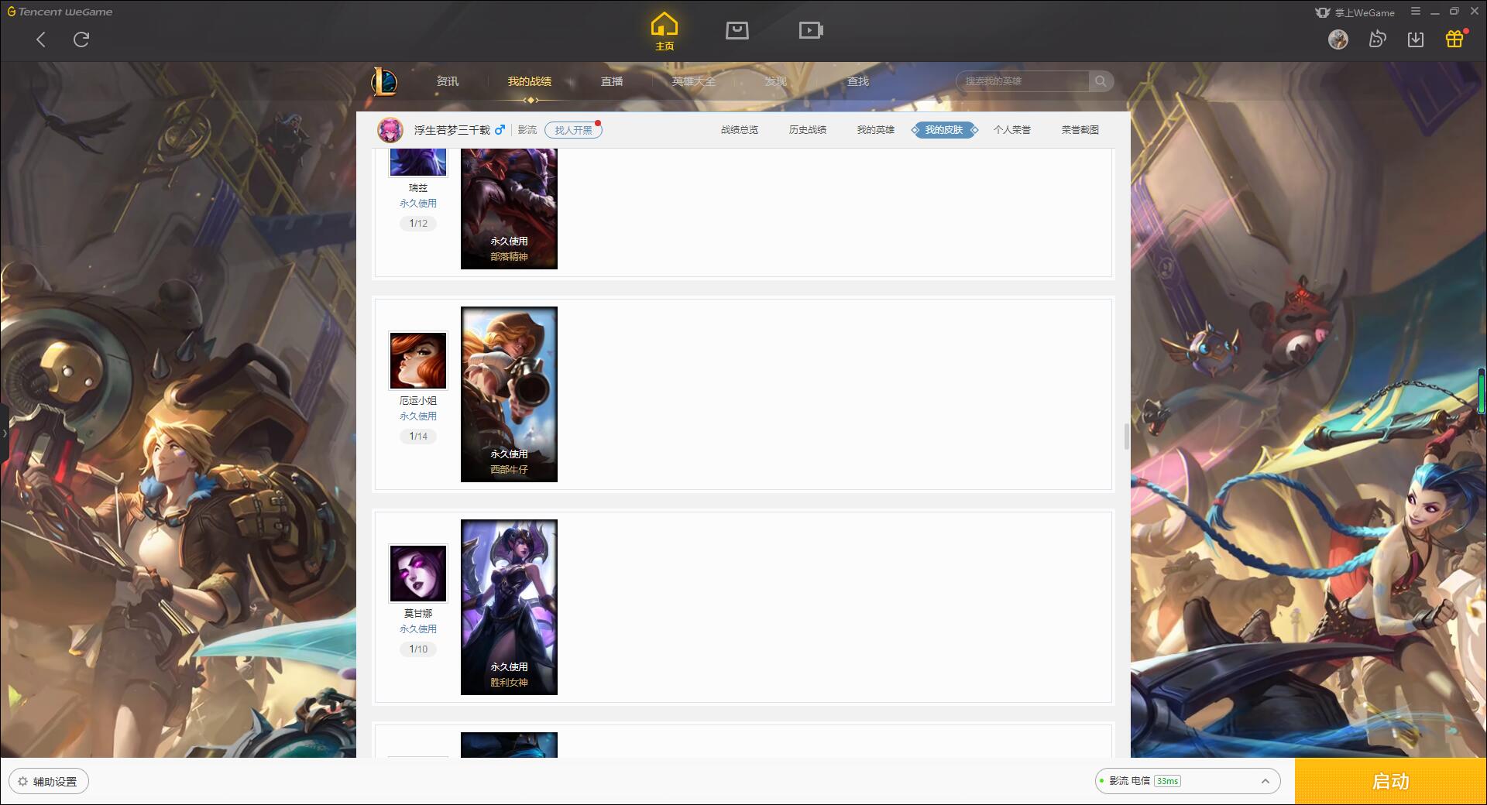Focus the 搜索我的英雄 search field
1487x805 pixels.
[x=1022, y=81]
